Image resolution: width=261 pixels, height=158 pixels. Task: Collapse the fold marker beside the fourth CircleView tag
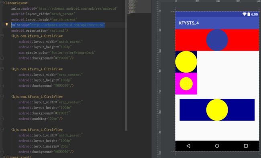[x=2, y=129]
